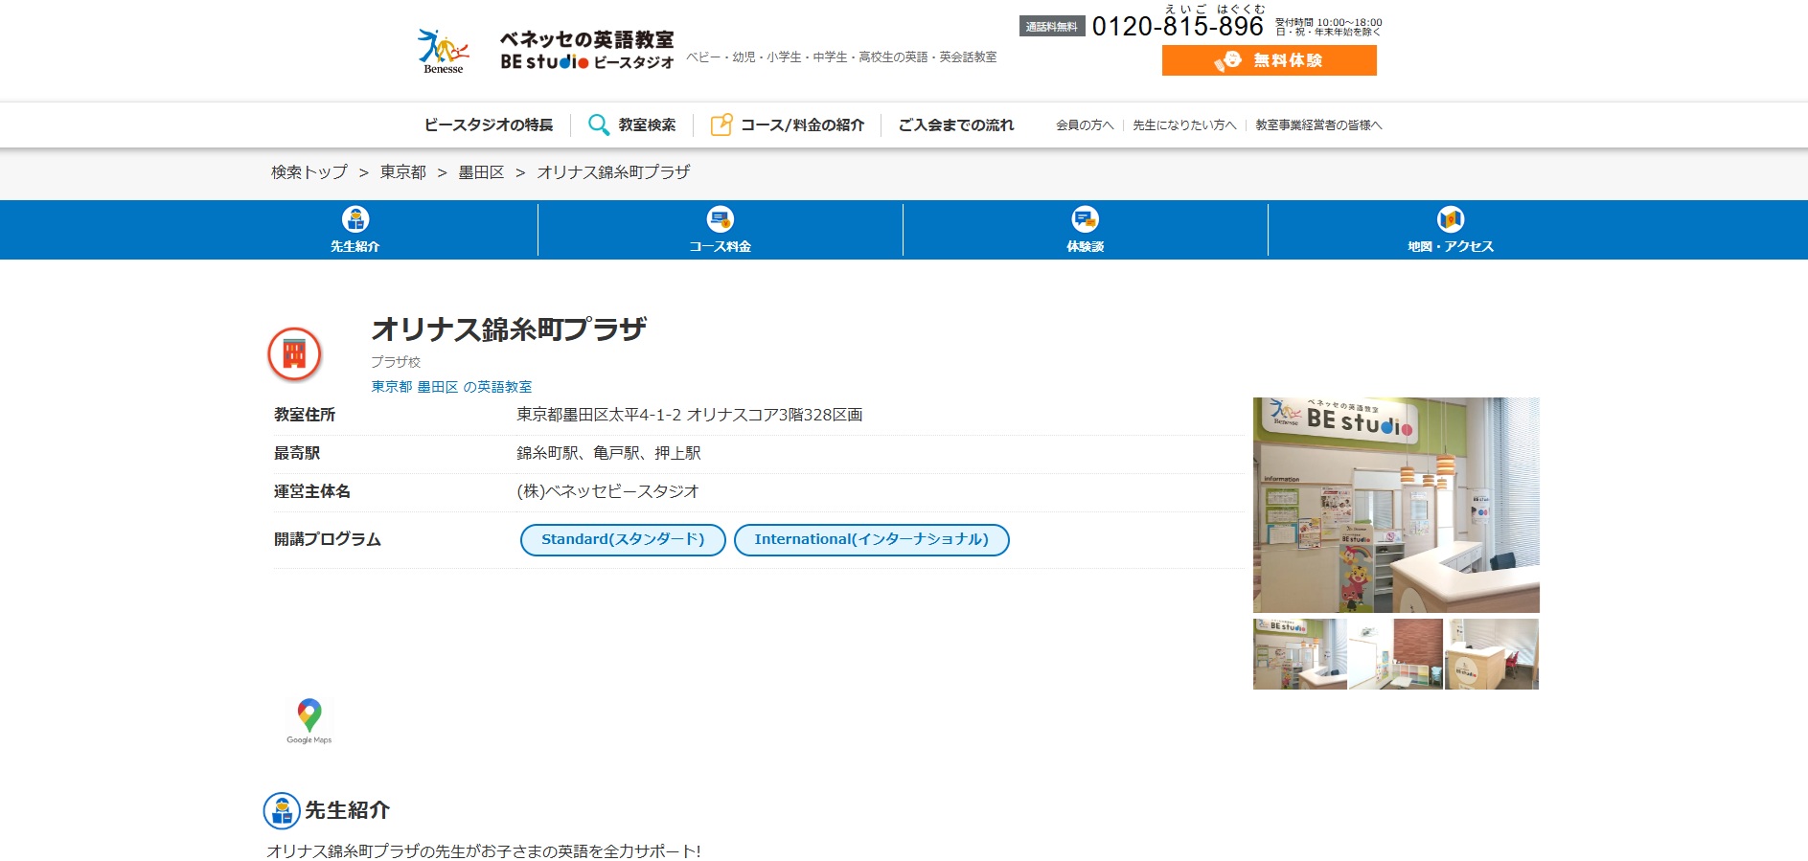
Task: Click the address 東京都墨田区太平4-1-2 text
Action: (x=690, y=415)
